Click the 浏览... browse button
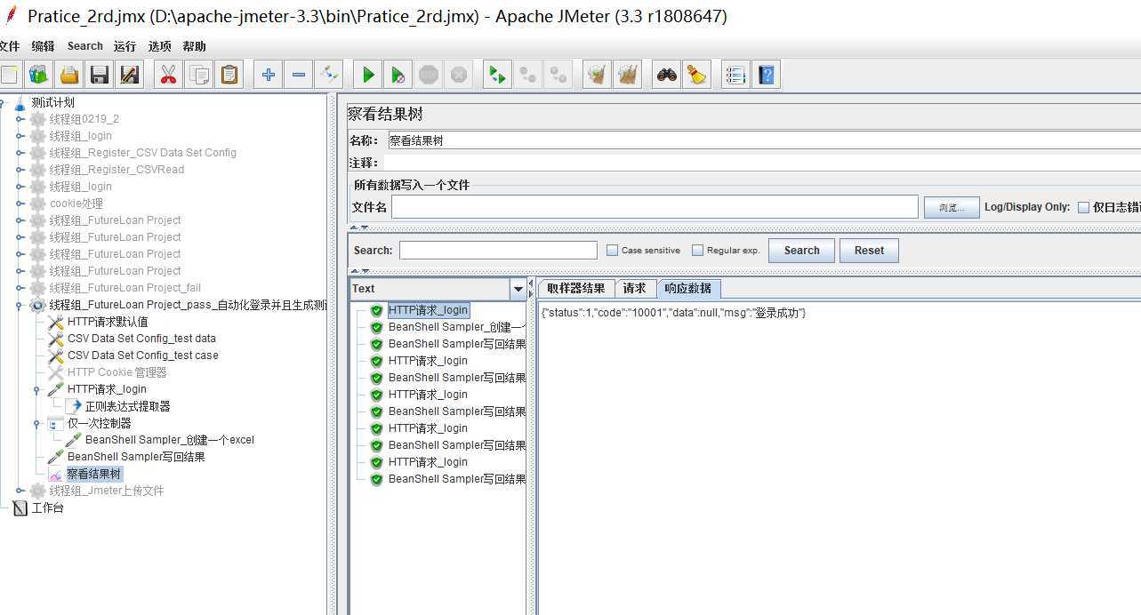 (952, 207)
